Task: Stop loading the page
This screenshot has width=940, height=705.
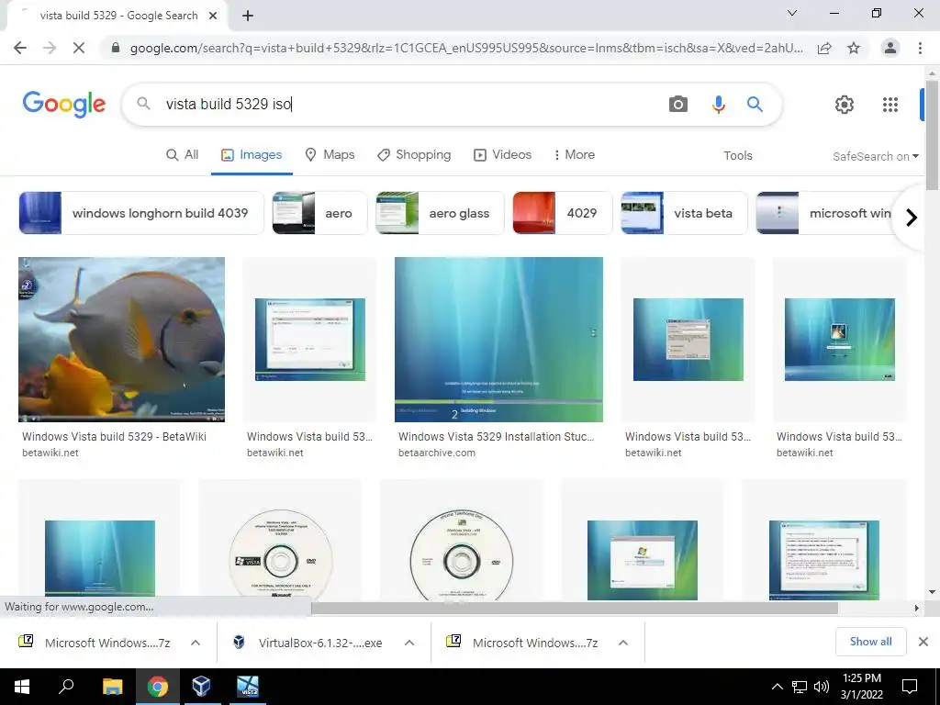Action: 79,48
